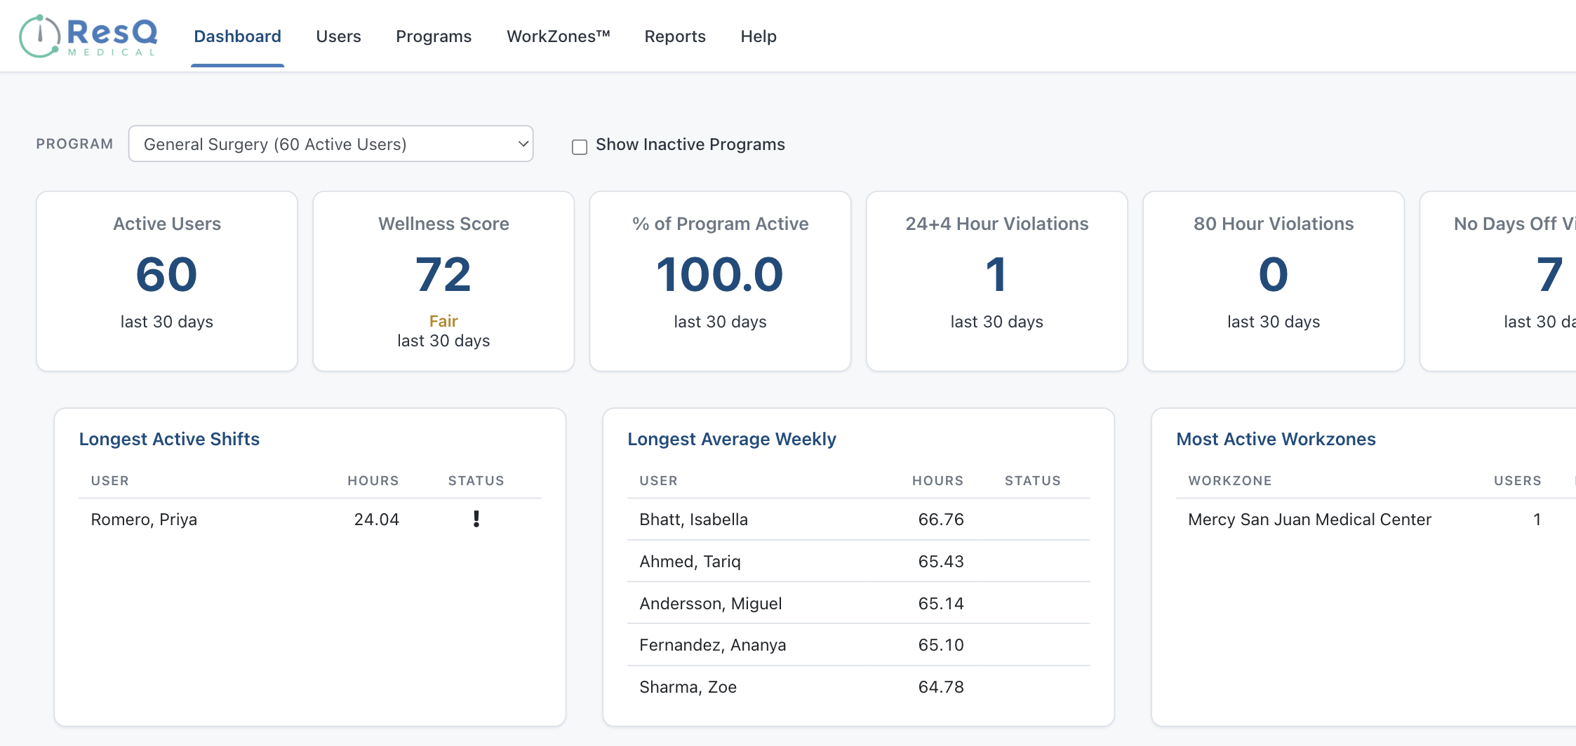Click the Active Users 60 card
Screen dimensions: 1576x746
pos(167,281)
